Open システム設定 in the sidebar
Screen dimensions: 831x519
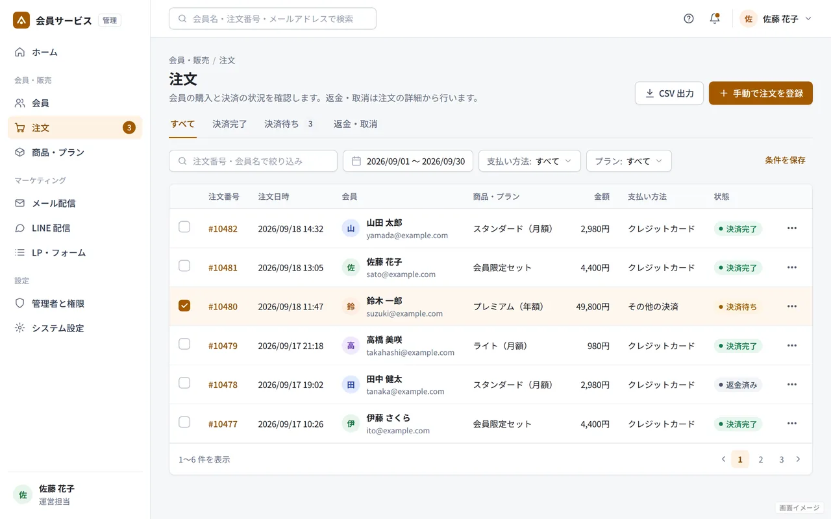75,328
